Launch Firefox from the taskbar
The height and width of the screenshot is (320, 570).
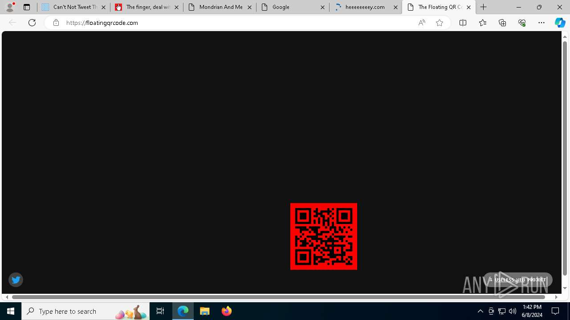[x=226, y=311]
